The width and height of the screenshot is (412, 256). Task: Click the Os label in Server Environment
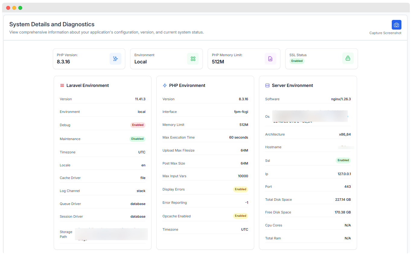267,117
